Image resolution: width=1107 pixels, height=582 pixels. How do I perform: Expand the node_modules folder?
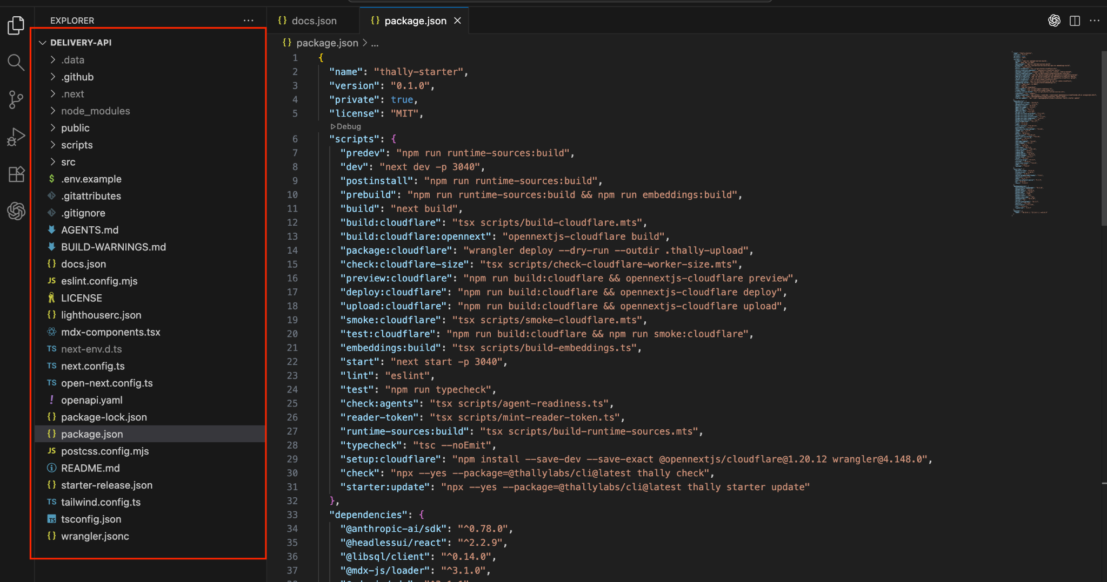(52, 111)
